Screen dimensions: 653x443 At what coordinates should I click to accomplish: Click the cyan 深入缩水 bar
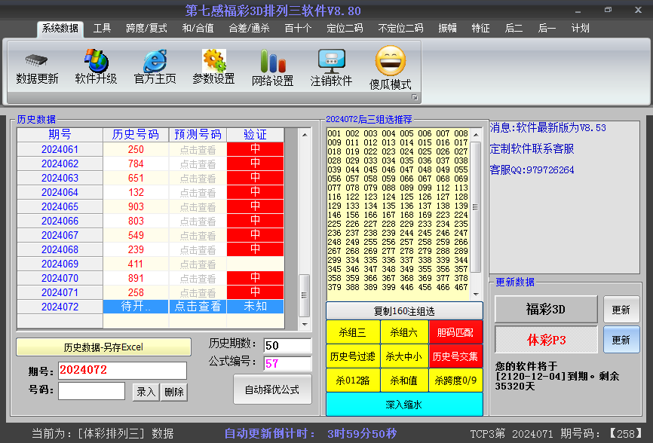pos(404,405)
